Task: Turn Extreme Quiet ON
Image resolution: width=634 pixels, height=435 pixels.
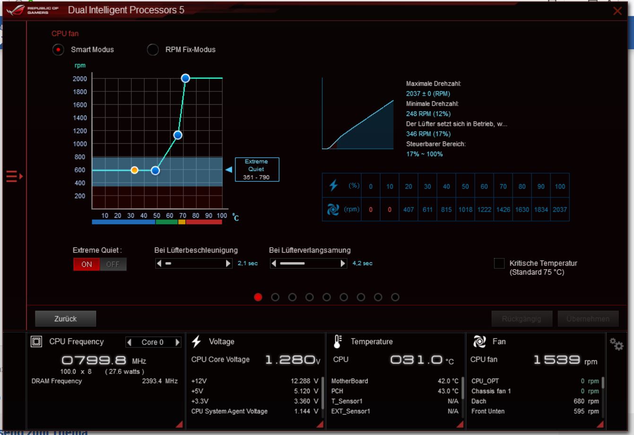Action: coord(87,264)
